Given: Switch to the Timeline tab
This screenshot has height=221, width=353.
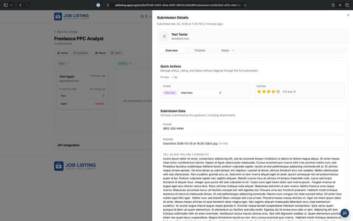Looking at the screenshot, I should [x=200, y=51].
